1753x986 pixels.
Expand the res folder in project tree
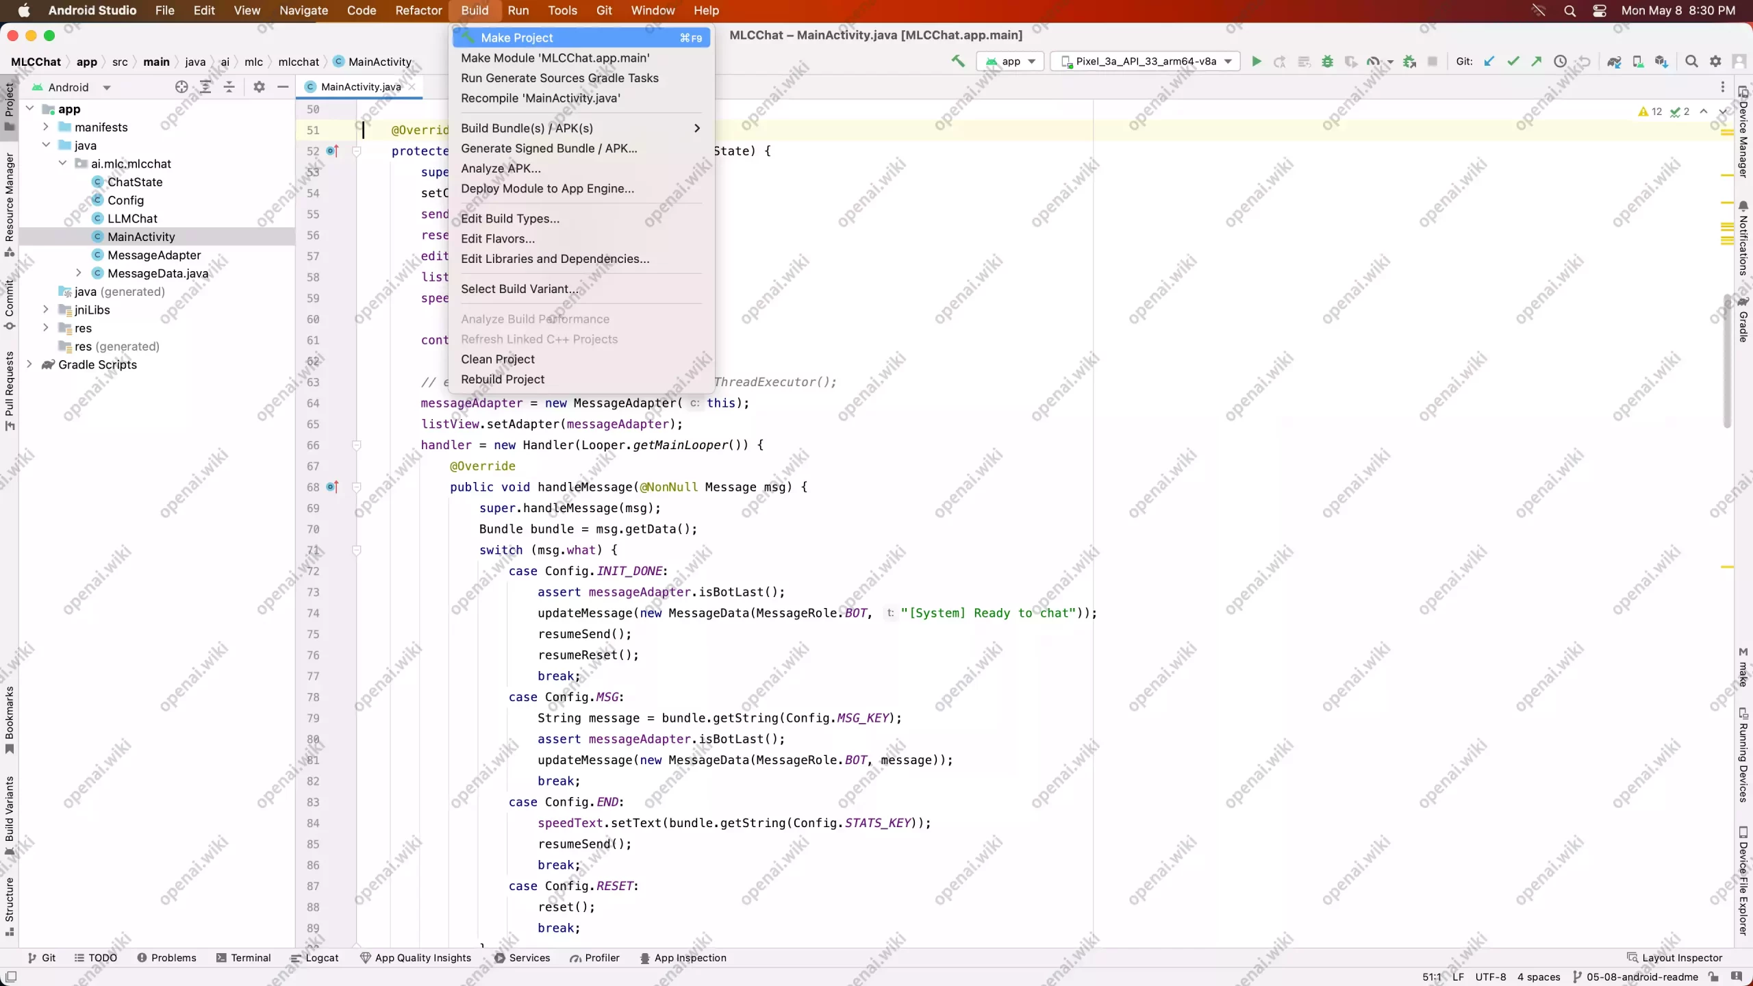click(x=46, y=327)
